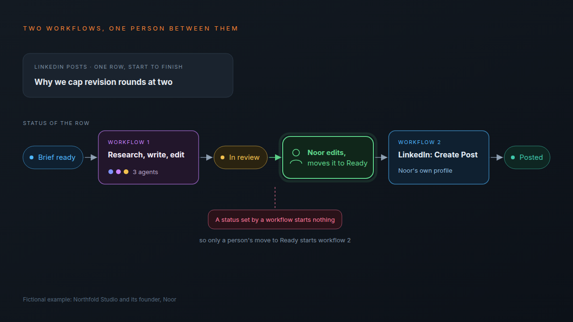Click the yellow dot in In review pill
This screenshot has width=573, height=322.
[x=223, y=157]
